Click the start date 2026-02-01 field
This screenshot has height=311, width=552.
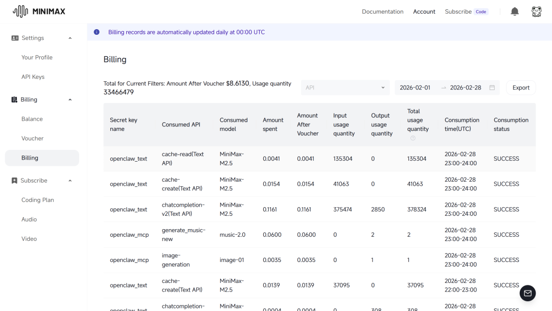pos(415,87)
